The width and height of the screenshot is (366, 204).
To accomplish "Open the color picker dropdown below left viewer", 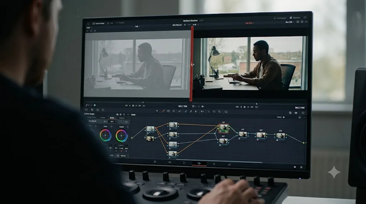I will pyautogui.click(x=87, y=105).
